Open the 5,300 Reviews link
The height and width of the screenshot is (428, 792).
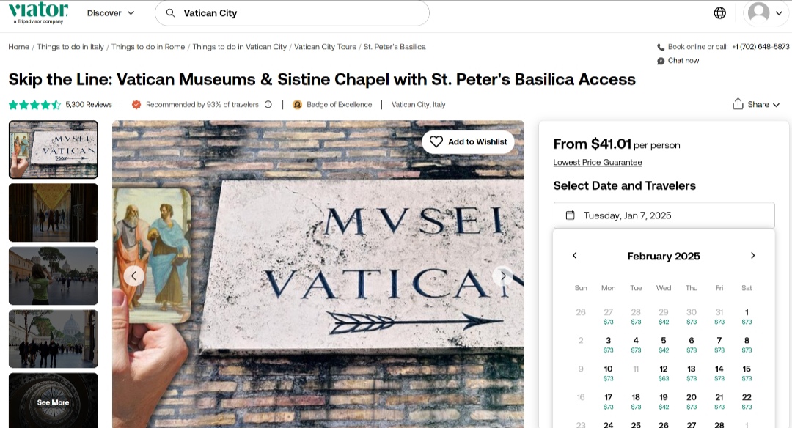point(89,105)
